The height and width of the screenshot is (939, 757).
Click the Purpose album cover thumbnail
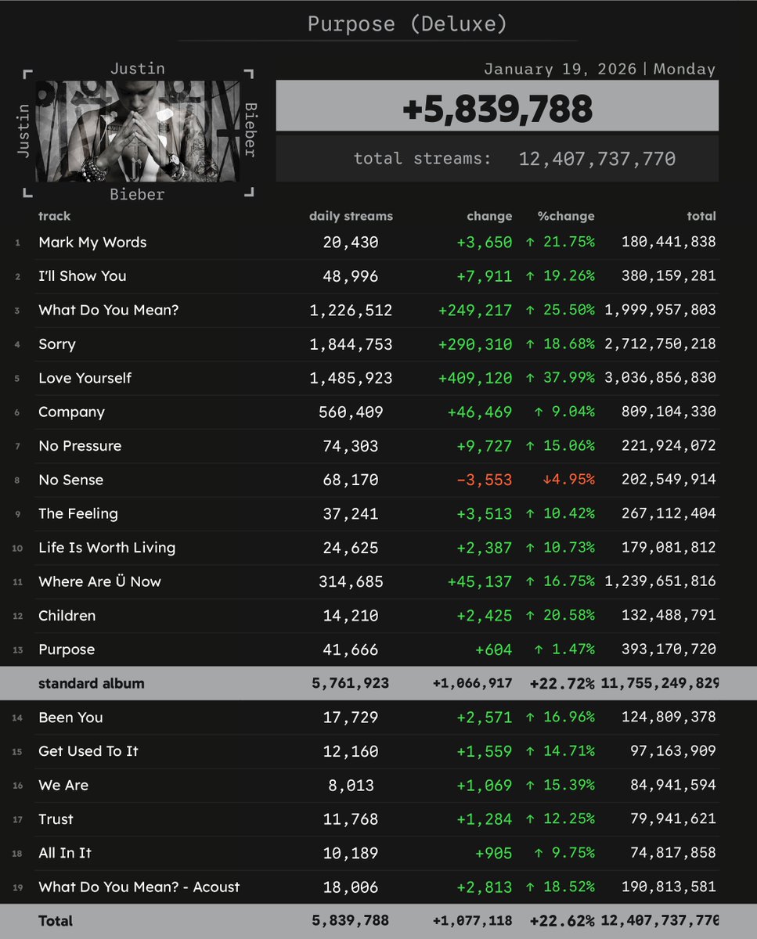tap(137, 131)
